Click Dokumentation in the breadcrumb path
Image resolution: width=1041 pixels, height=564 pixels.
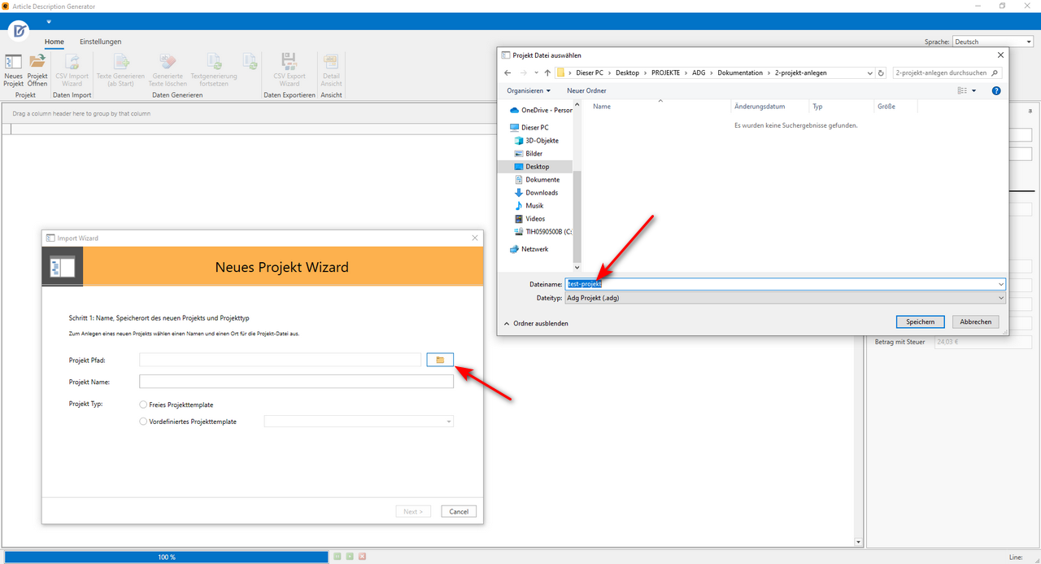740,72
